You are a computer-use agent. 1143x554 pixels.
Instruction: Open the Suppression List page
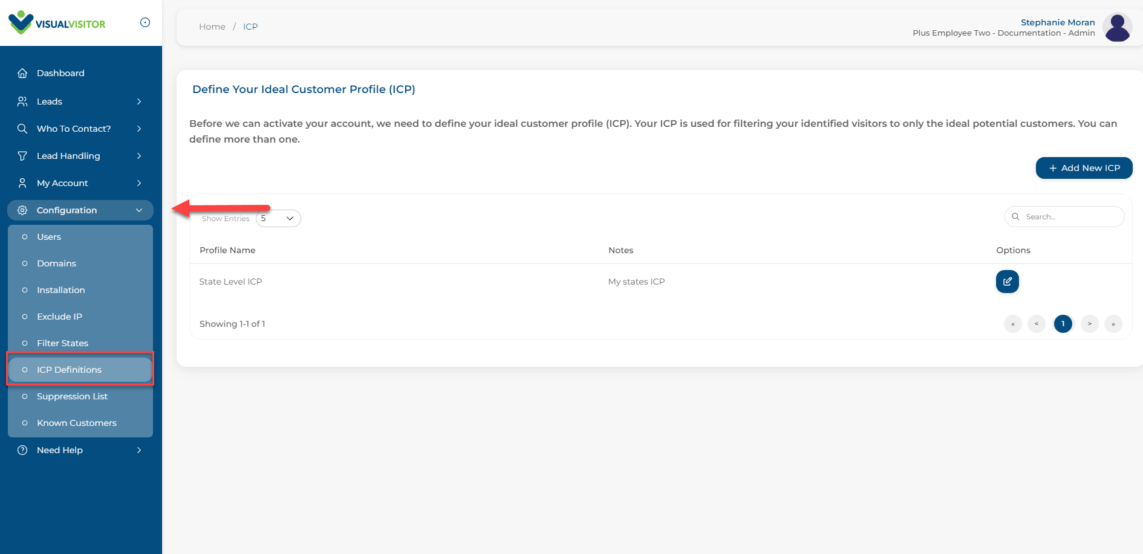click(80, 396)
